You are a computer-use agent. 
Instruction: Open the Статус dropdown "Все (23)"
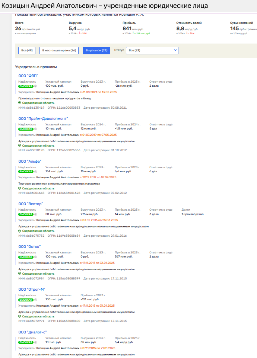pyautogui.click(x=152, y=51)
